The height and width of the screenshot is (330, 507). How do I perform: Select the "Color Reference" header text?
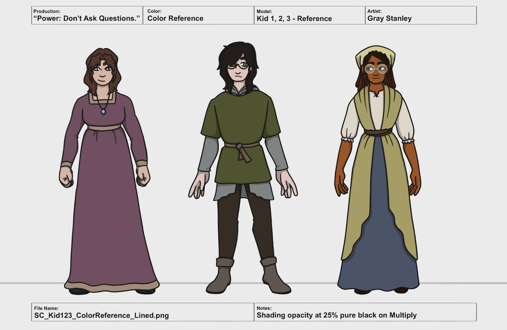(175, 18)
